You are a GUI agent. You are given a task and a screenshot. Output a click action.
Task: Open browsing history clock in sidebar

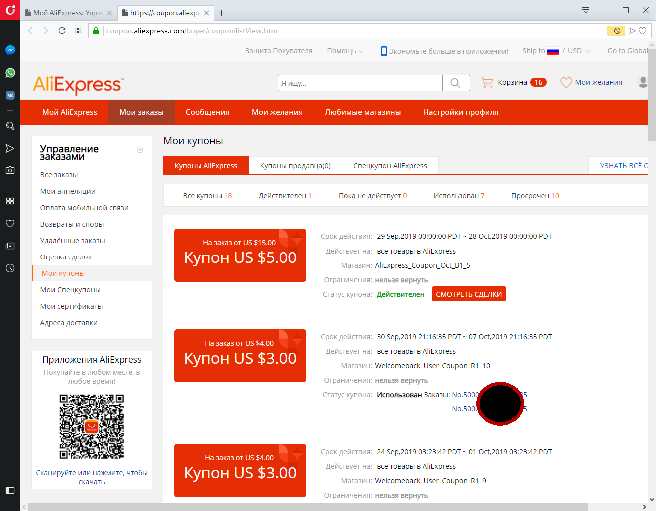point(10,268)
